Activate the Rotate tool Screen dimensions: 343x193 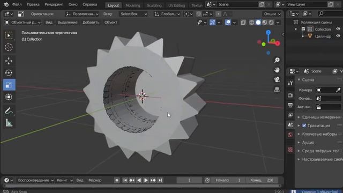(x=9, y=73)
